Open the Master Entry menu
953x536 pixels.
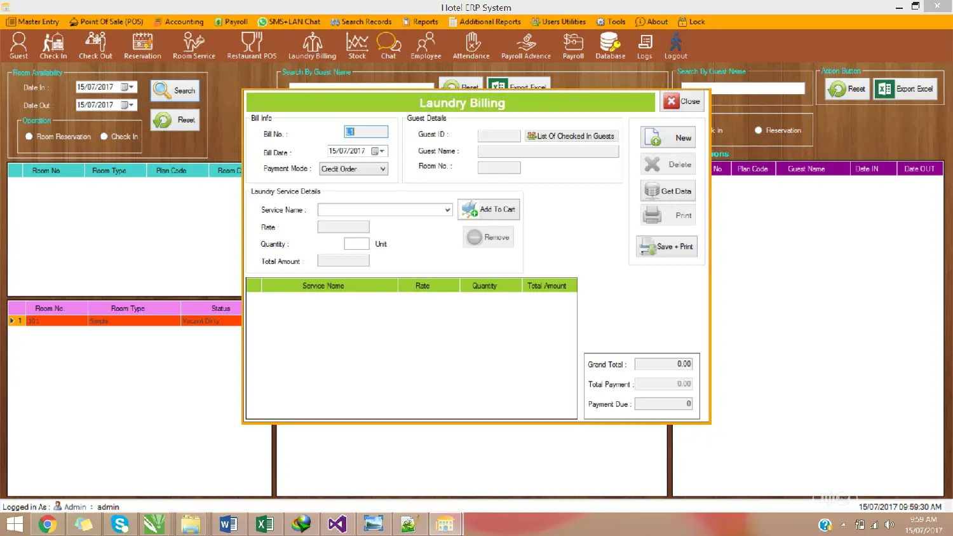(32, 22)
